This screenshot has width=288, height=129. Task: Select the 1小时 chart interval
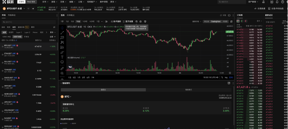(x=85, y=22)
